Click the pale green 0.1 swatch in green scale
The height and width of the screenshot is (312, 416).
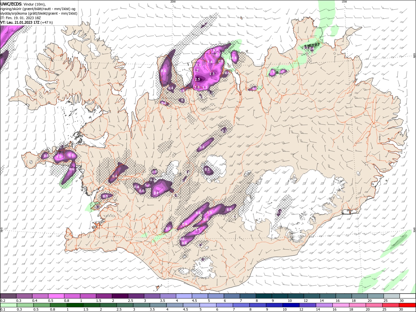pyautogui.click(x=8, y=305)
